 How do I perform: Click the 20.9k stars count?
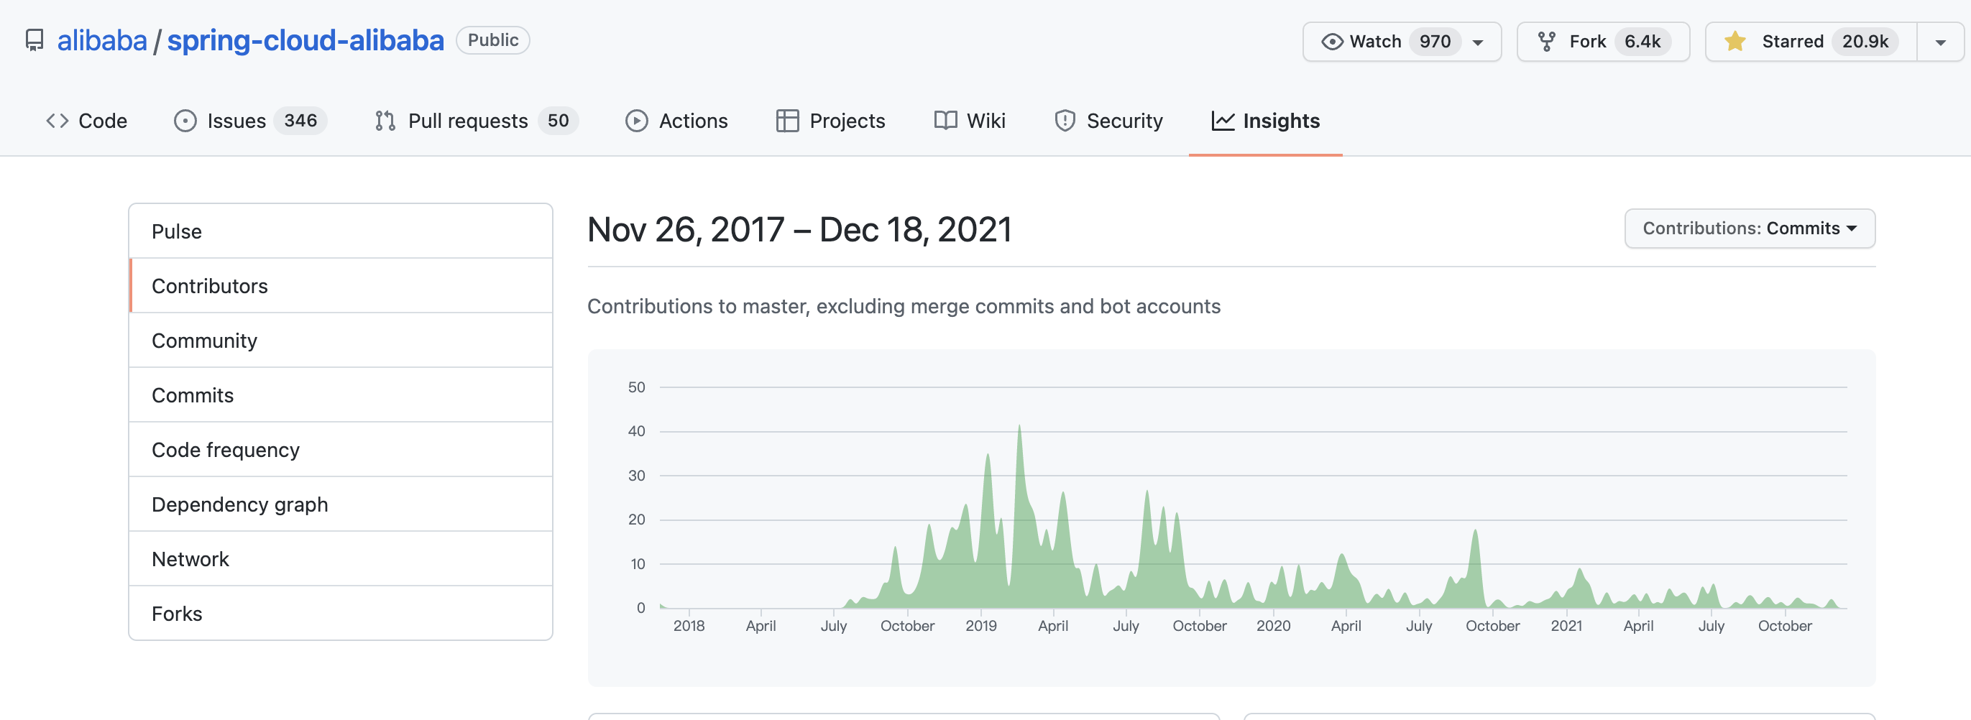tap(1865, 42)
